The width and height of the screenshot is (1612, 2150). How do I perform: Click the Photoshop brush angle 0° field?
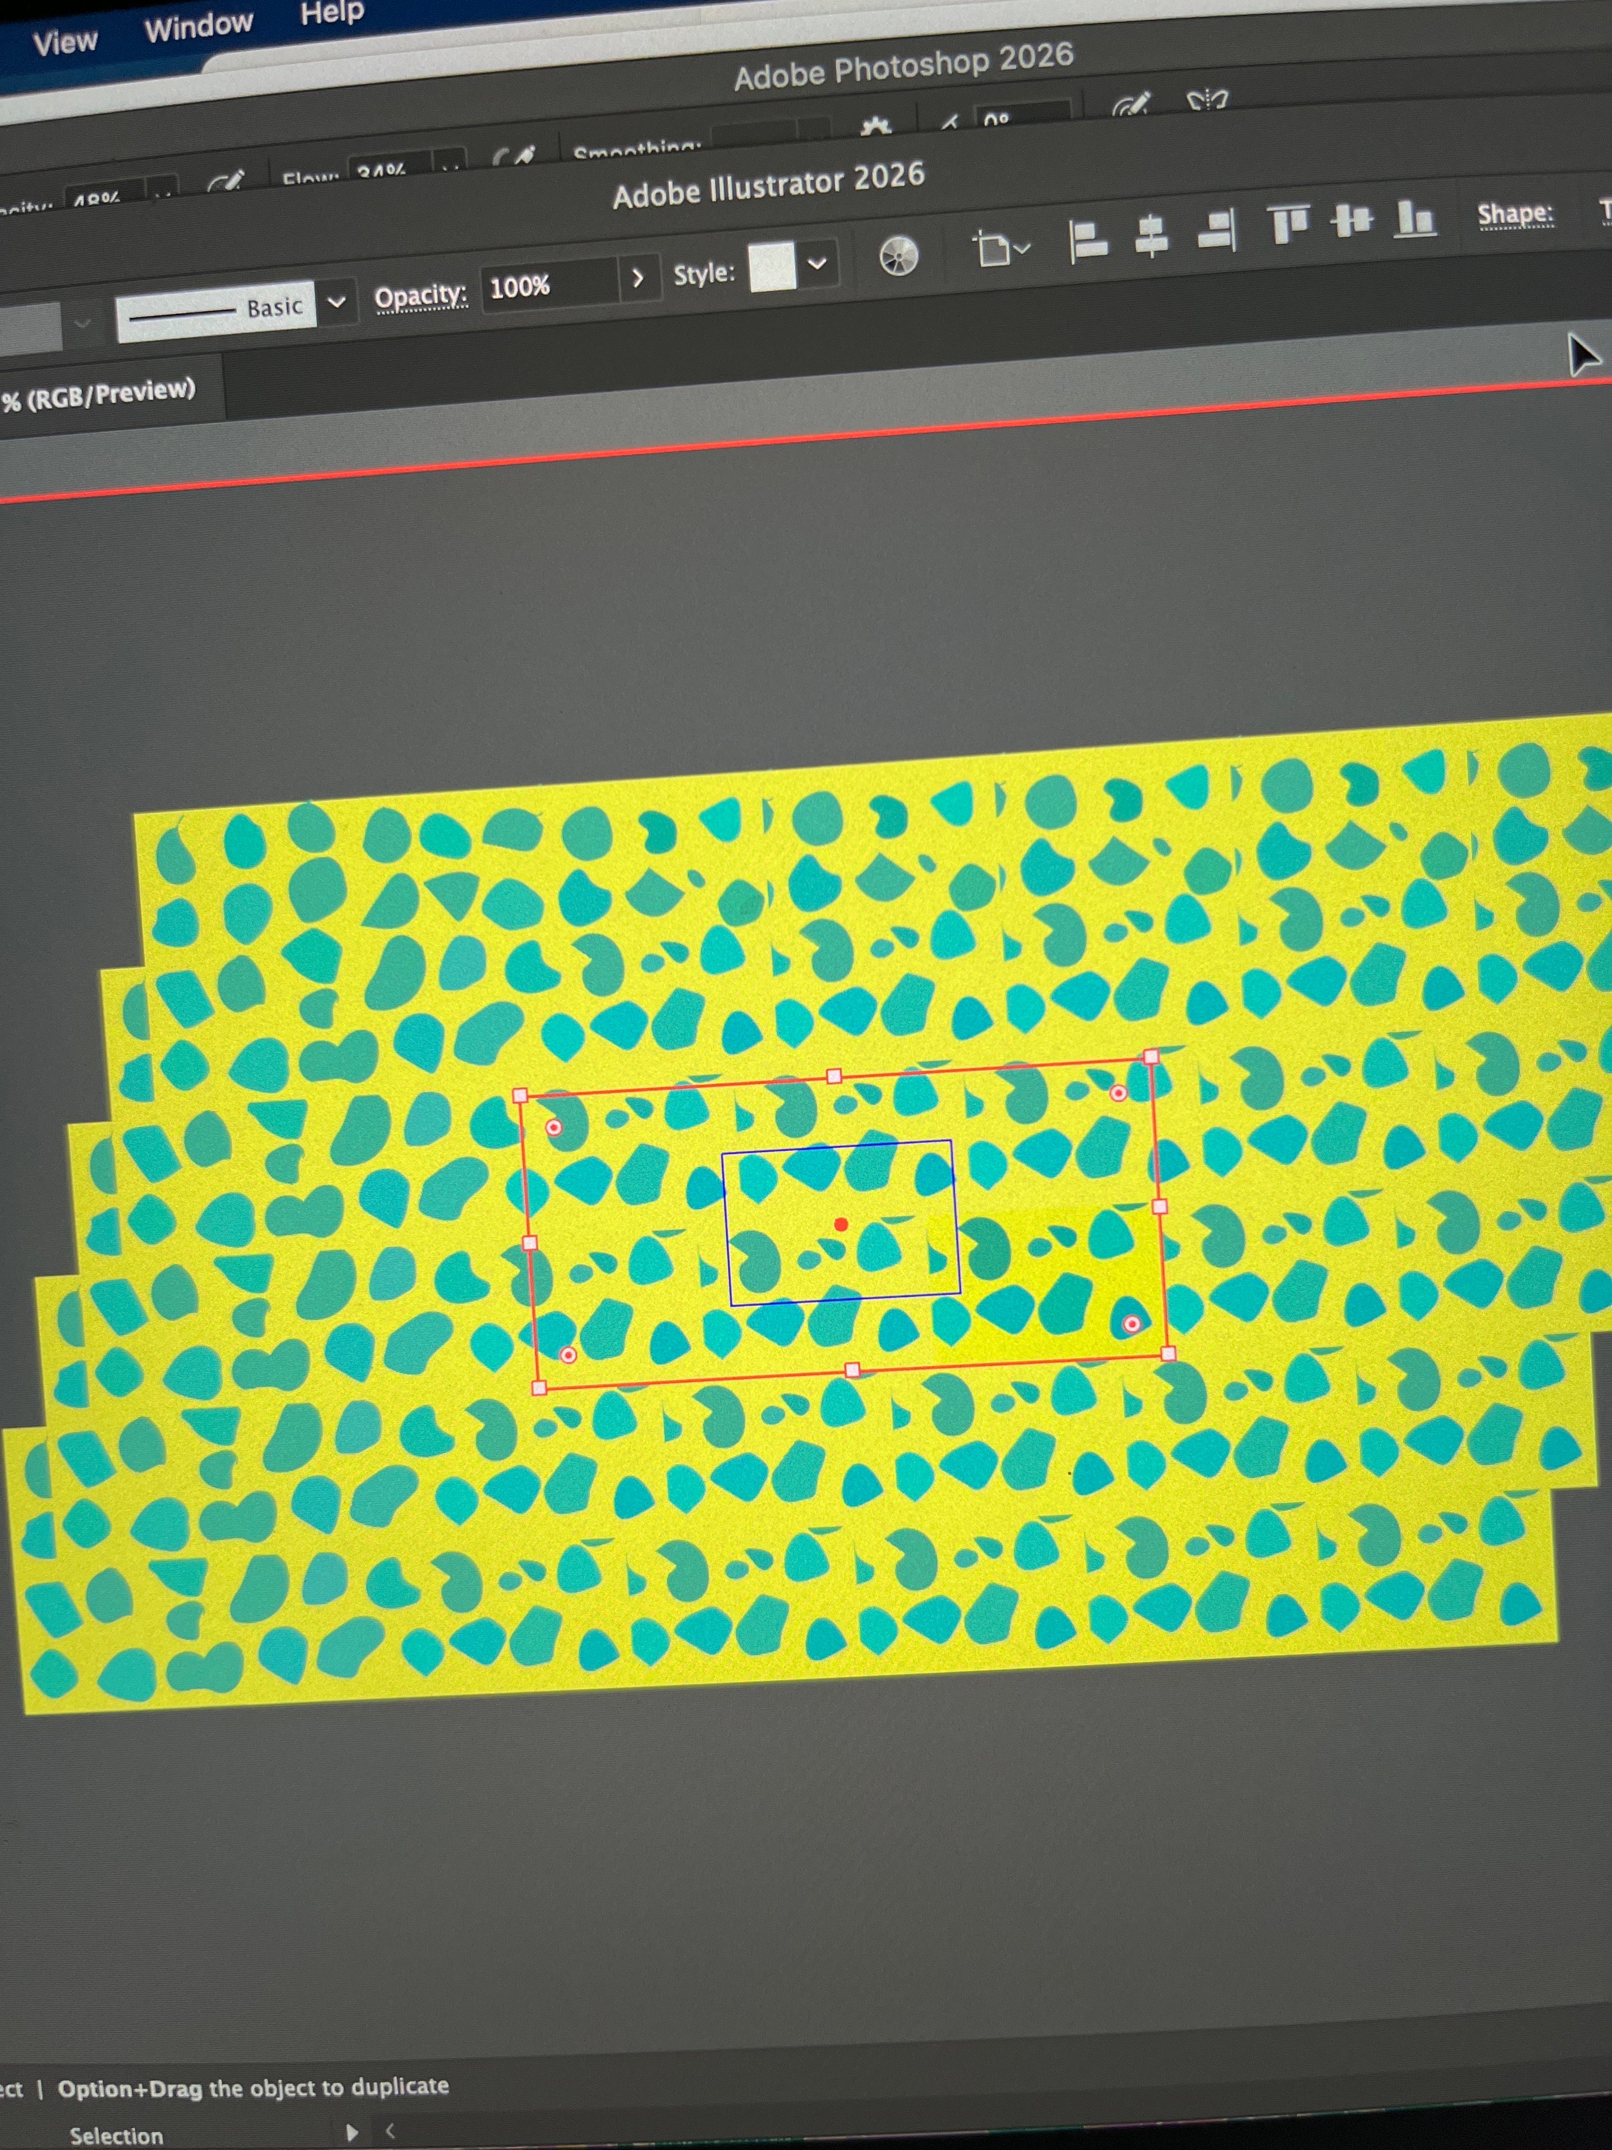(1022, 115)
